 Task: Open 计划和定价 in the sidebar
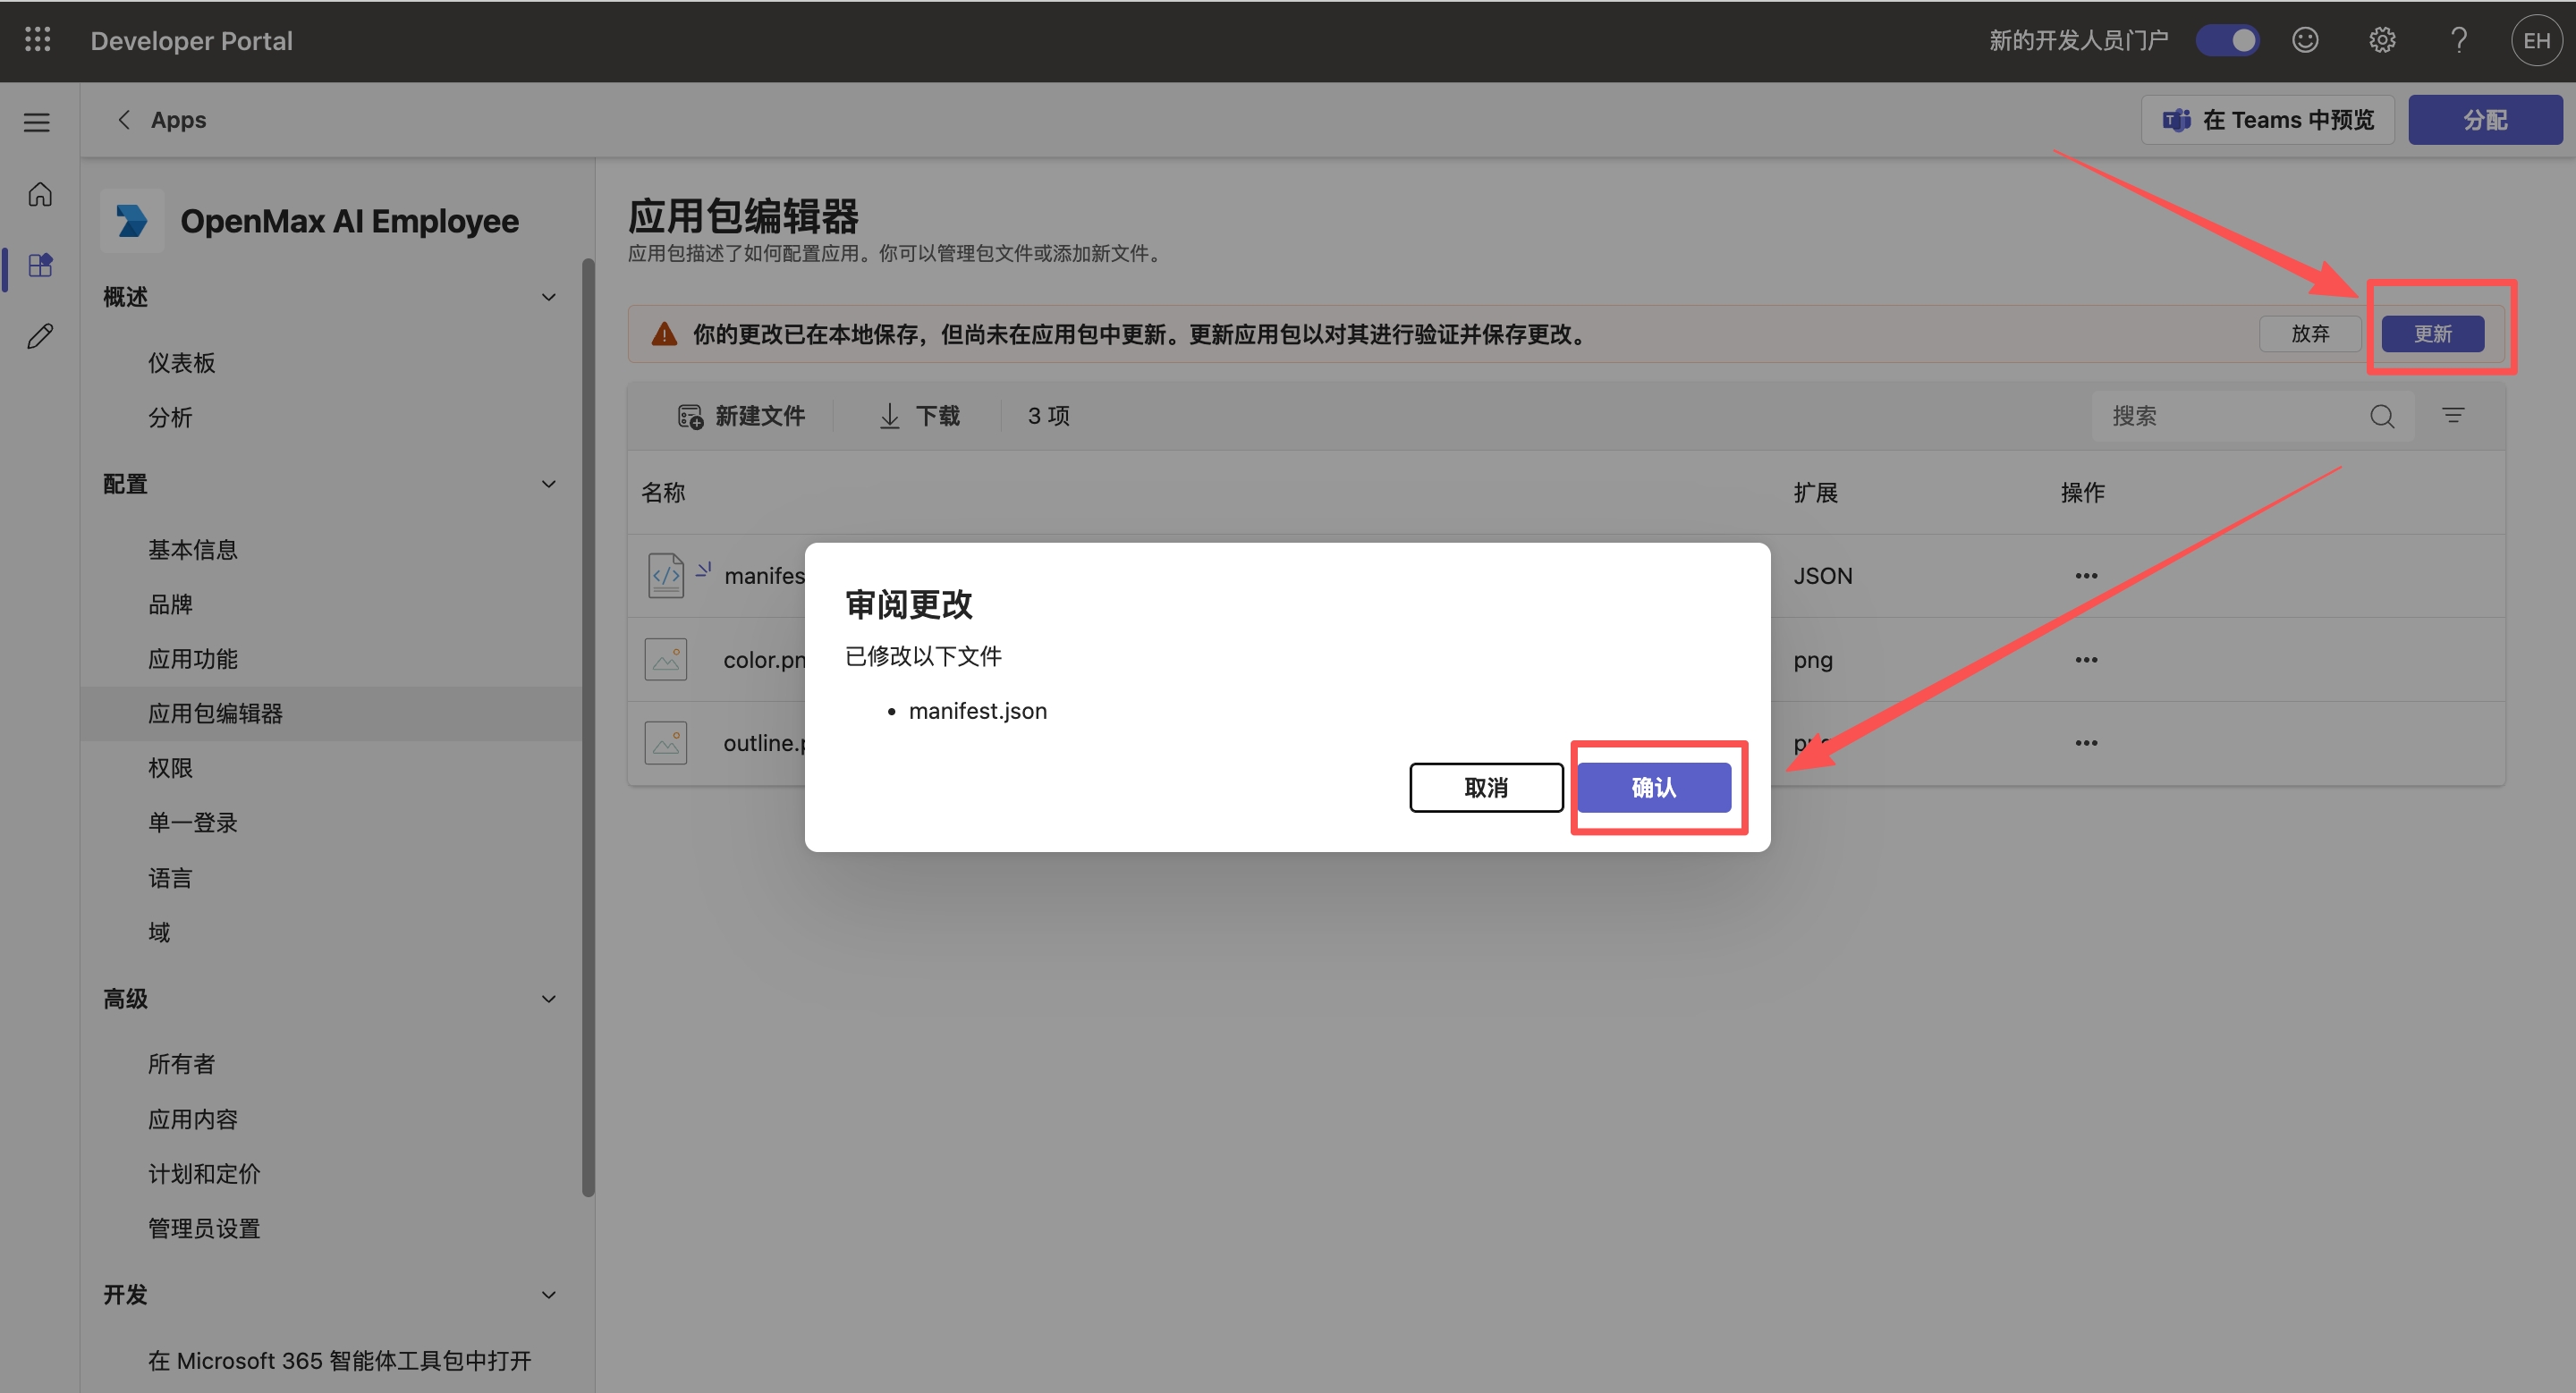(204, 1173)
